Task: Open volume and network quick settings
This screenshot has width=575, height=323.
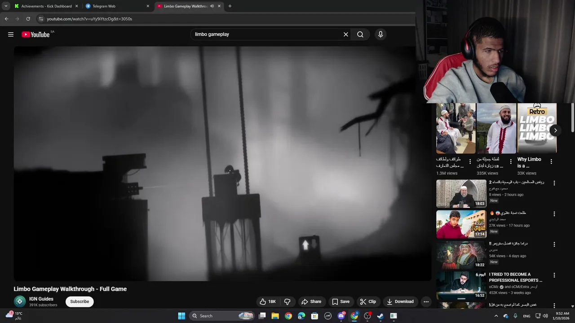Action: click(541, 316)
